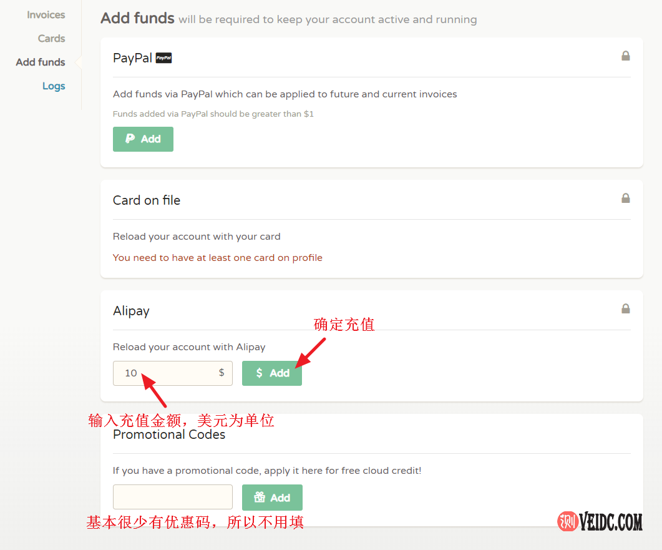The height and width of the screenshot is (550, 662).
Task: Click the 'Add funds' page title
Action: (138, 18)
